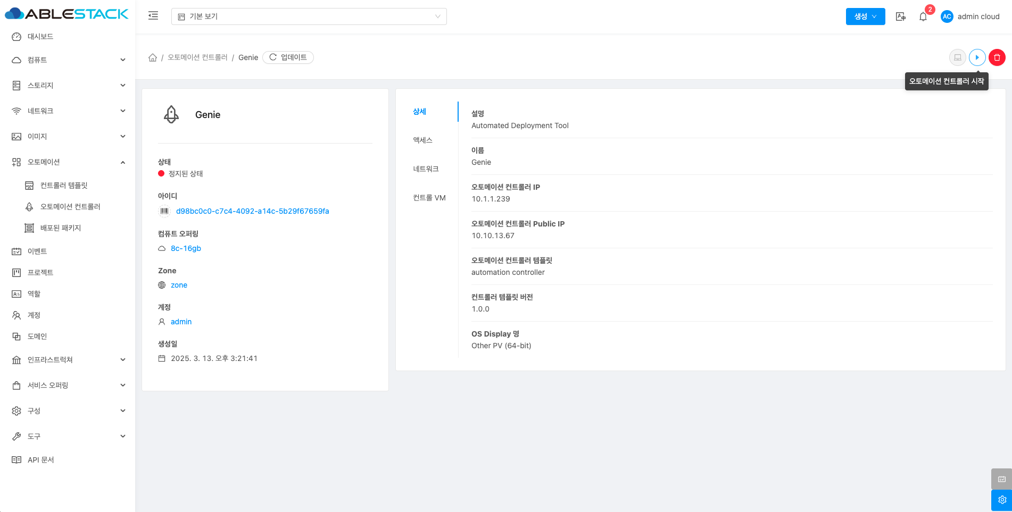Viewport: 1012px width, 512px height.
Task: Click the start automation controller play icon
Action: 977,57
